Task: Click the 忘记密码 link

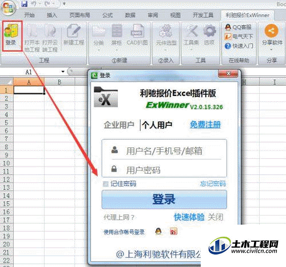Action: [213, 184]
